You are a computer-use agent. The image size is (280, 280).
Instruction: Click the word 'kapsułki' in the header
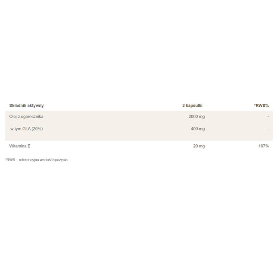tap(194, 106)
